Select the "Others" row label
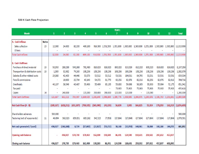Image resolution: width=199 pixels, height=154 pixels. pos(17,50)
